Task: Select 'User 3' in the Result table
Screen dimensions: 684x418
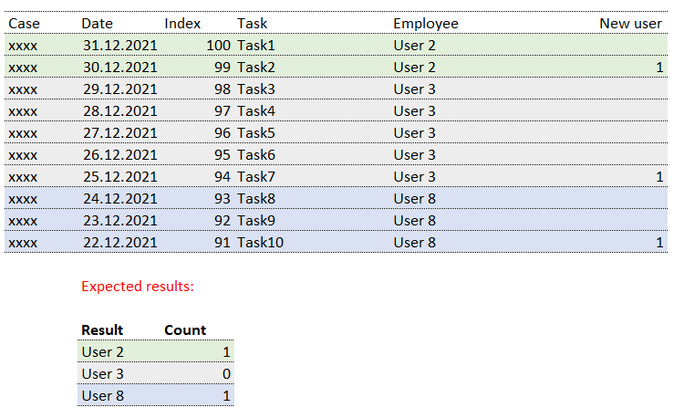Action: tap(102, 373)
